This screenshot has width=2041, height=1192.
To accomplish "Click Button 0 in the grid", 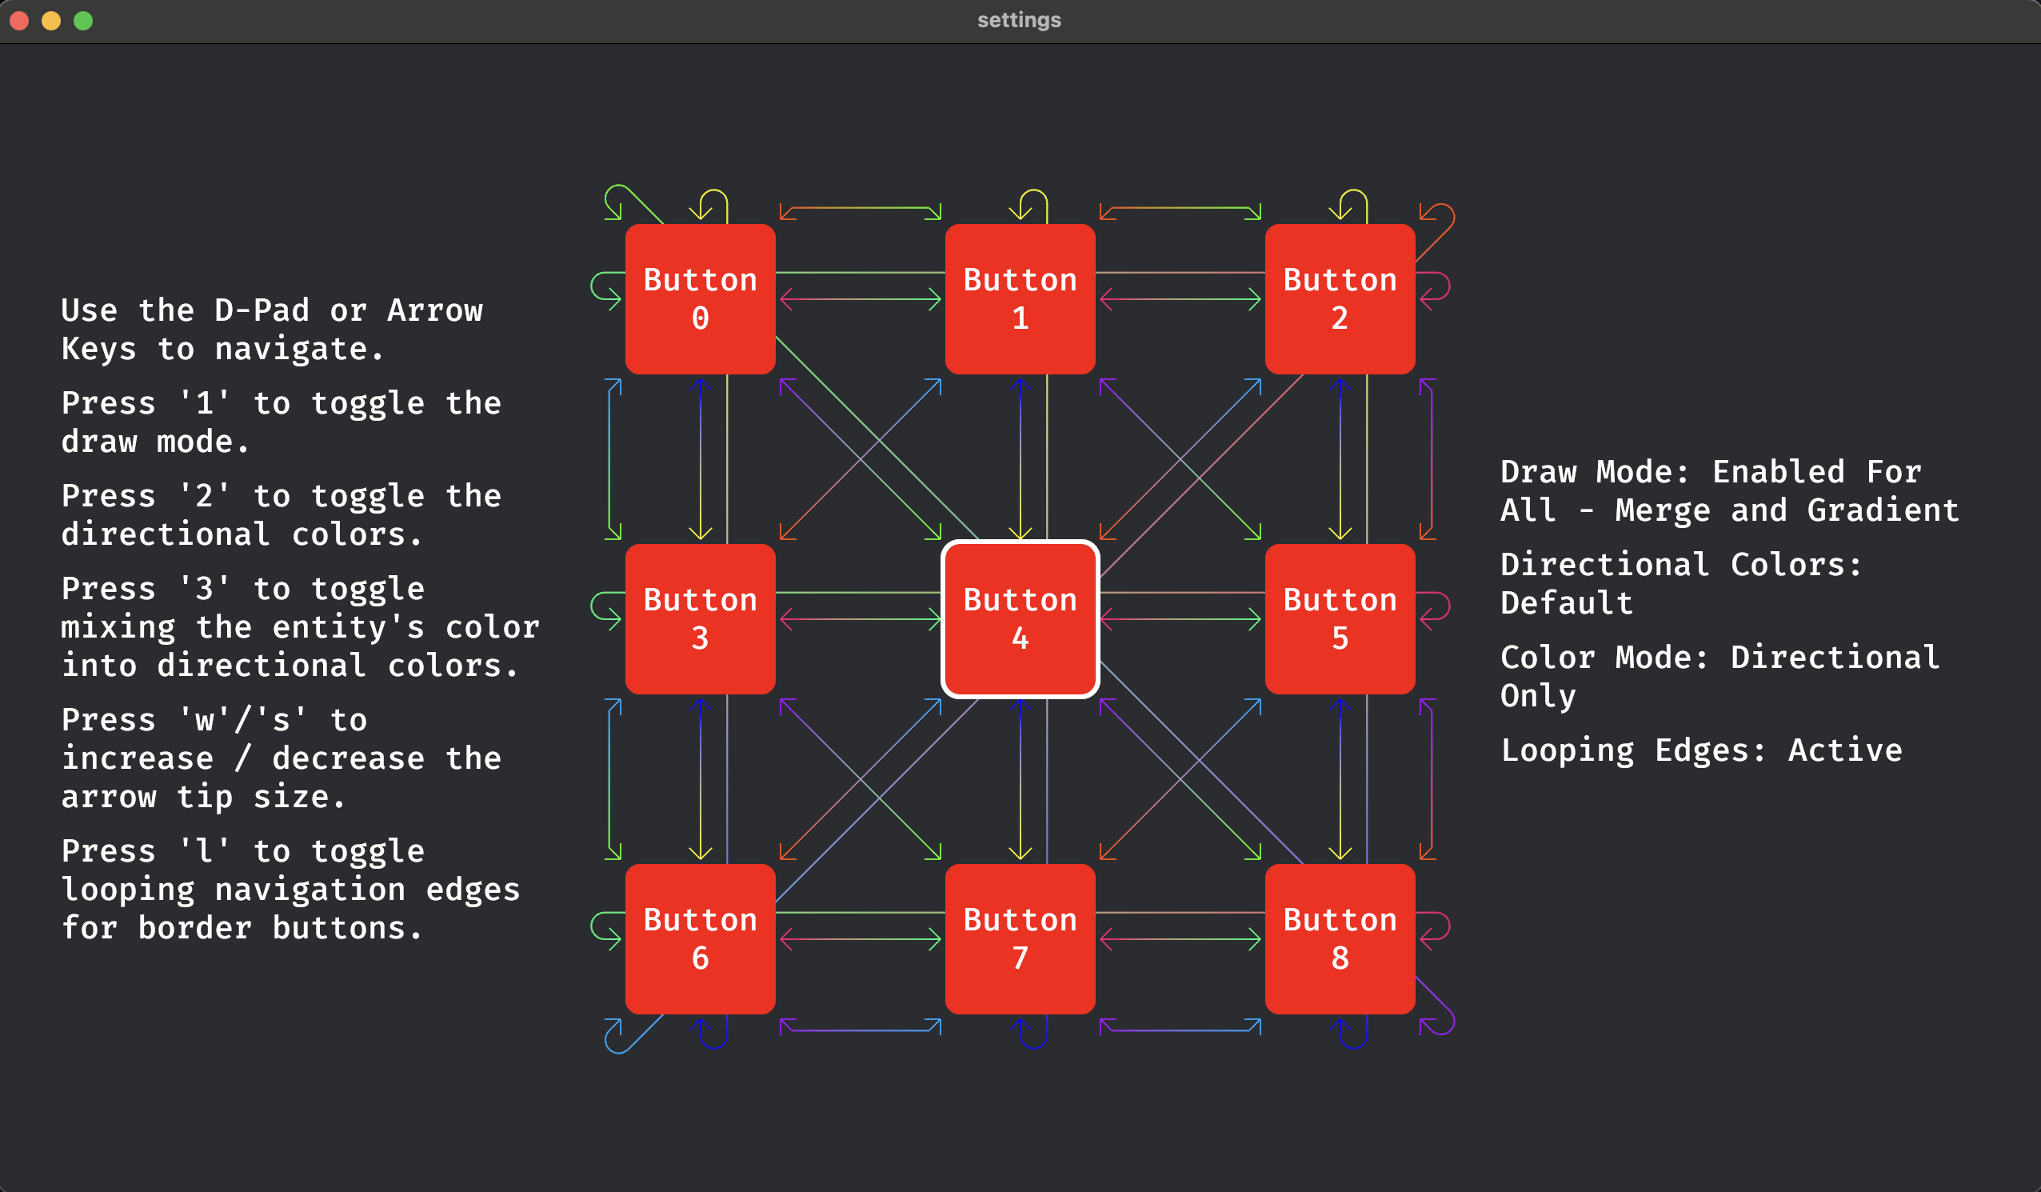I will coord(700,299).
